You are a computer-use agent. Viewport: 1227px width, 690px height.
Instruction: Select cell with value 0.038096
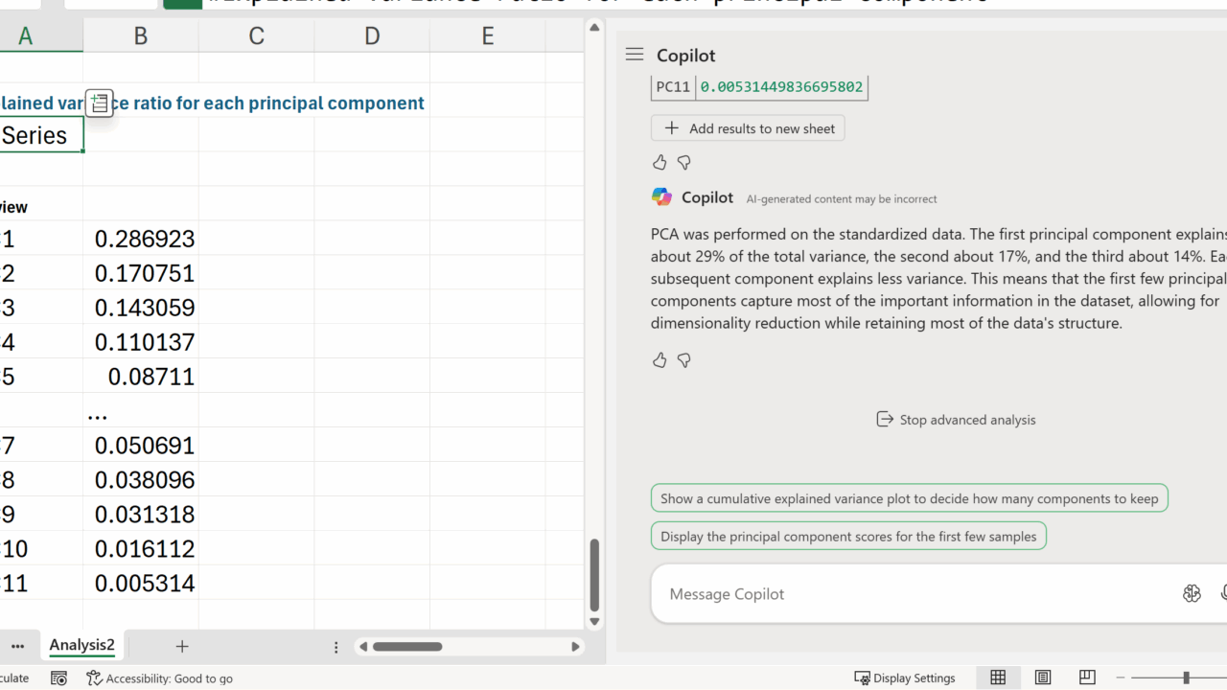point(141,480)
